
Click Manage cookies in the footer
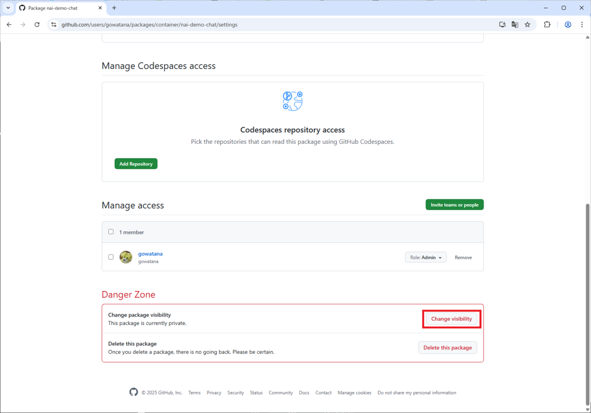(x=355, y=393)
